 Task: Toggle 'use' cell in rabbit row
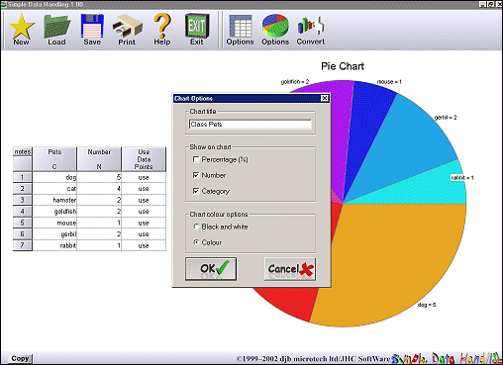(144, 245)
